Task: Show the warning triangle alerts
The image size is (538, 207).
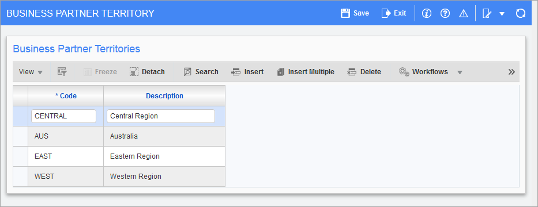Action: [x=464, y=13]
